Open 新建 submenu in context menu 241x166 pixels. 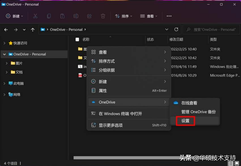129,81
